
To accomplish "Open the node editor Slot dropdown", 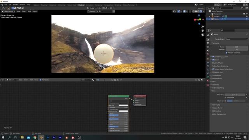I will (86, 80).
